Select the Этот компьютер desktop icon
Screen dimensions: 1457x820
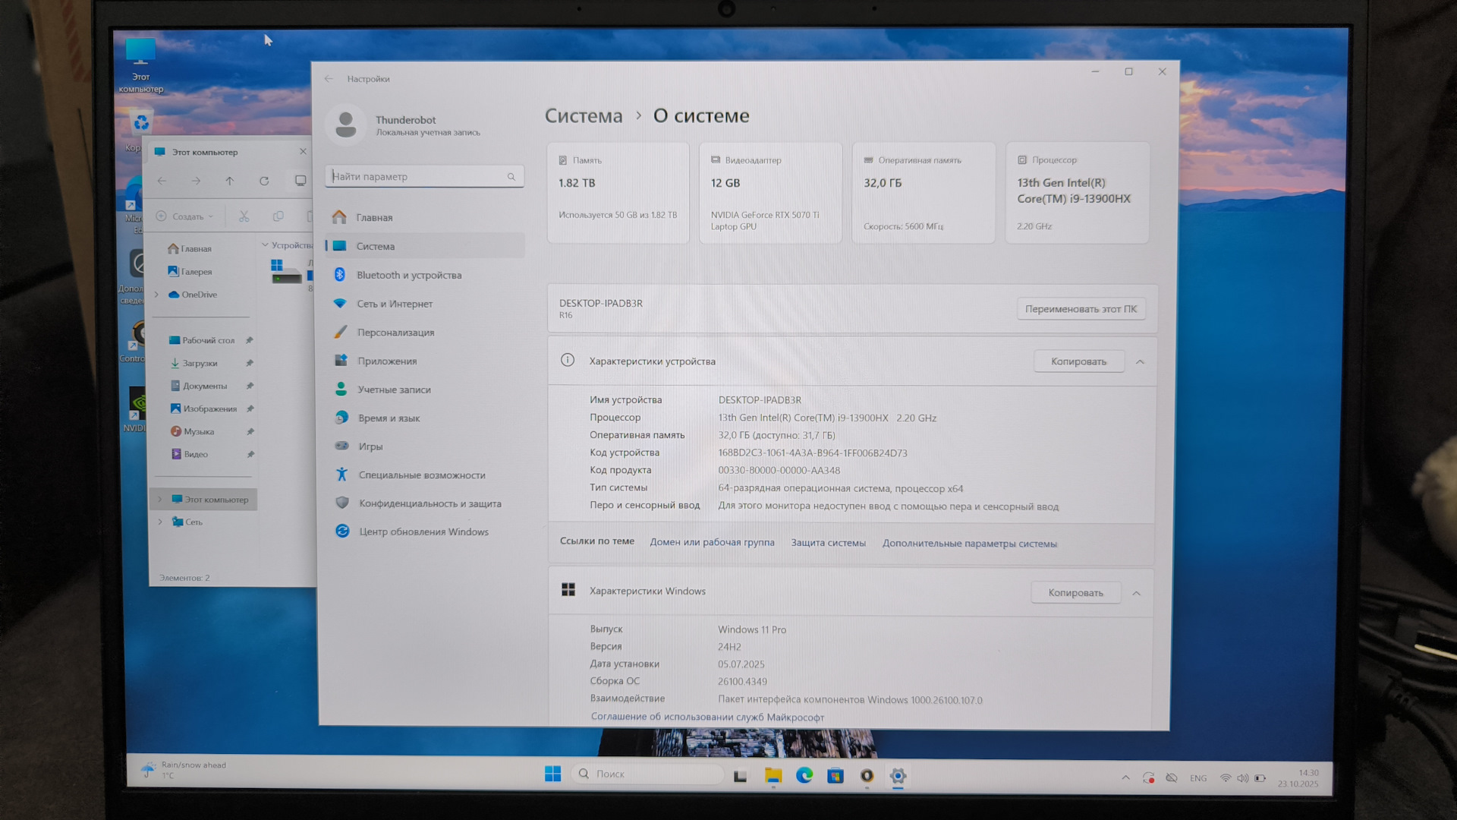[140, 65]
